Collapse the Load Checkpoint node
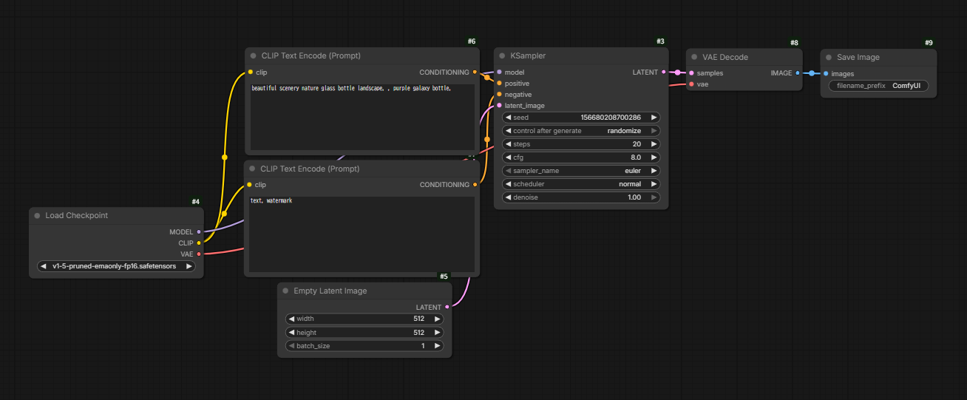This screenshot has width=967, height=400. [x=37, y=216]
